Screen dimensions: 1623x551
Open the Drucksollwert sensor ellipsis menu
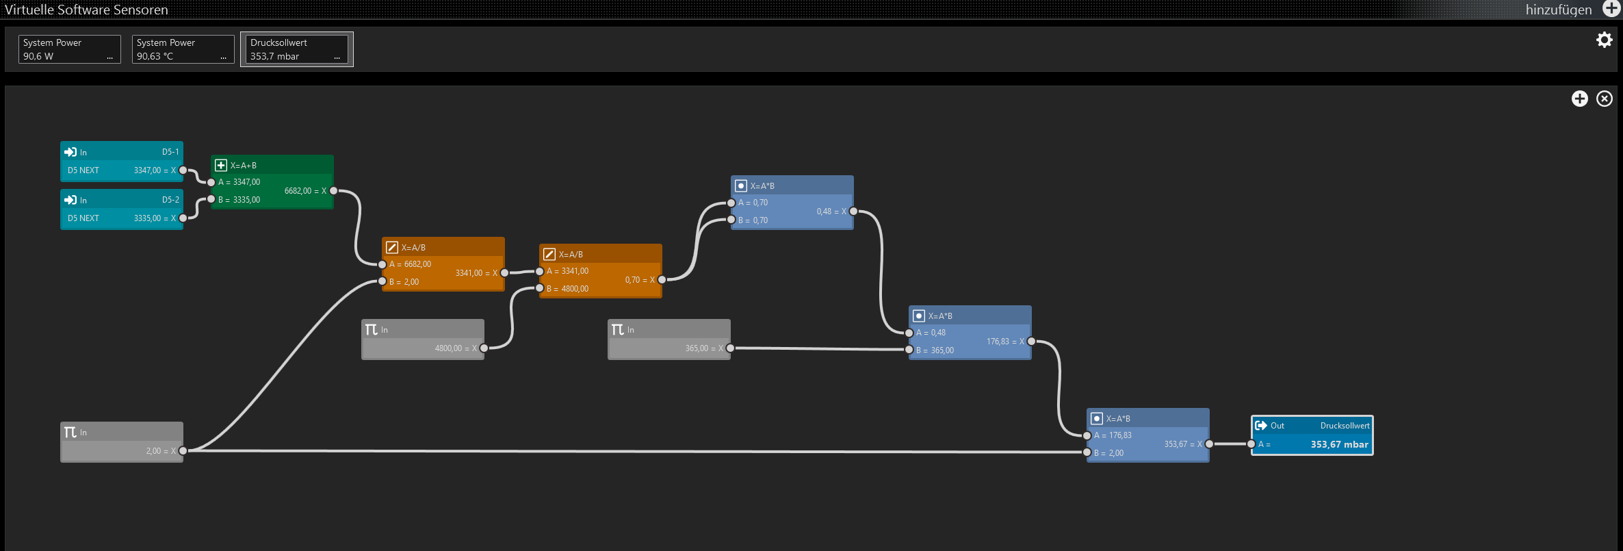[x=337, y=57]
